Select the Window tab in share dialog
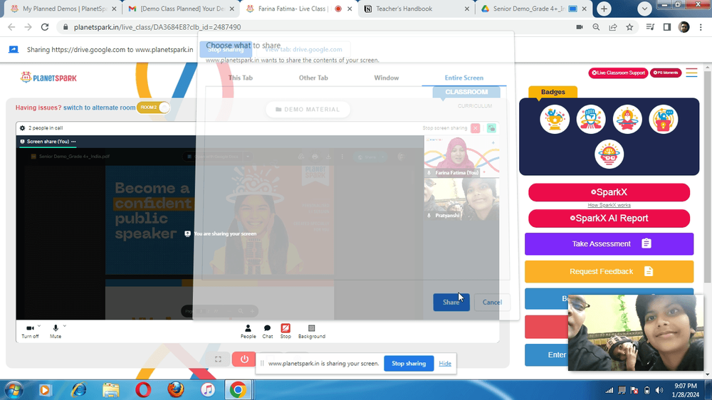The width and height of the screenshot is (712, 400). [387, 78]
